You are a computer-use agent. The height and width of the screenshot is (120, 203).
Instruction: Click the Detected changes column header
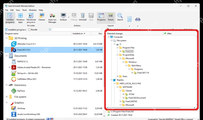(135, 34)
